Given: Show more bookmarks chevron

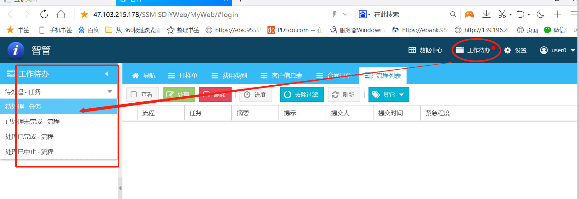Looking at the screenshot, I should (576, 30).
